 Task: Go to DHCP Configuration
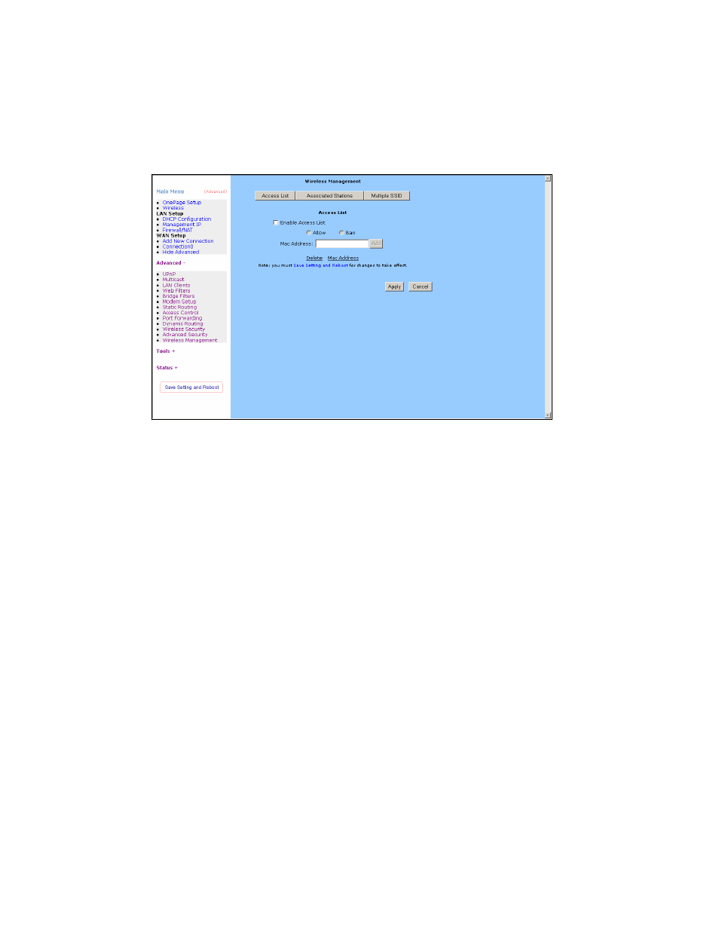[187, 219]
